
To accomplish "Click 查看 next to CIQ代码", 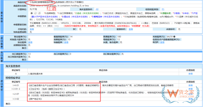I will pos(32,29).
